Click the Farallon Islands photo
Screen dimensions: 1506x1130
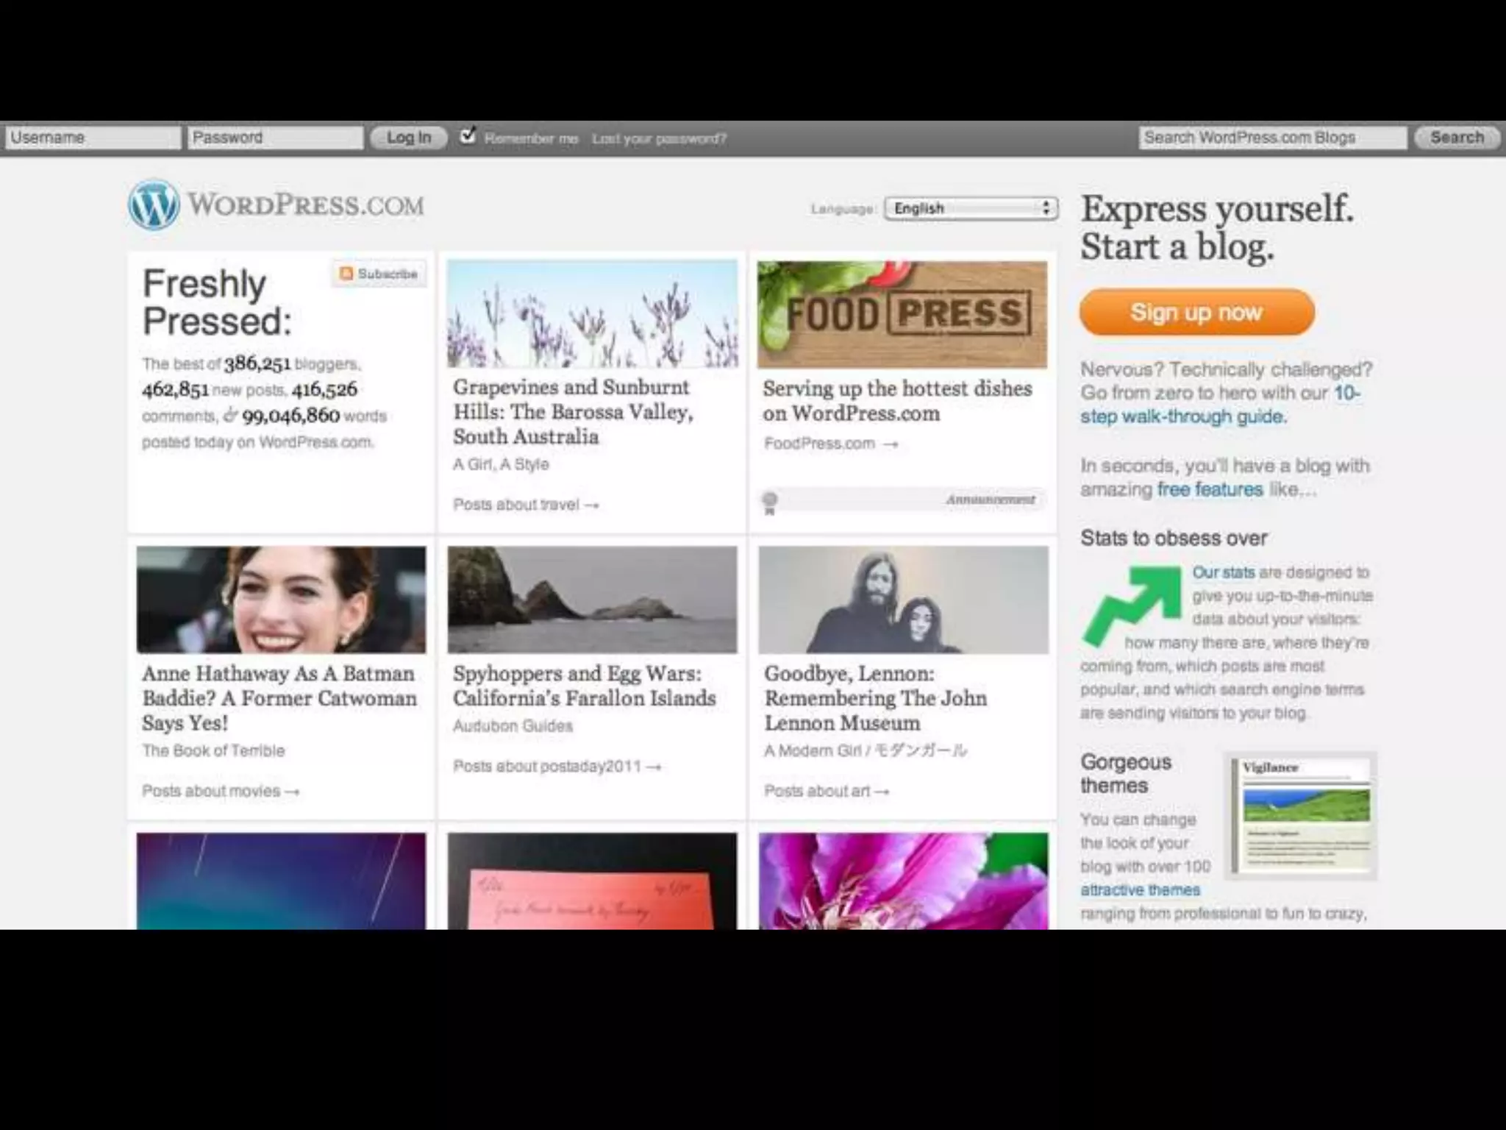click(592, 600)
